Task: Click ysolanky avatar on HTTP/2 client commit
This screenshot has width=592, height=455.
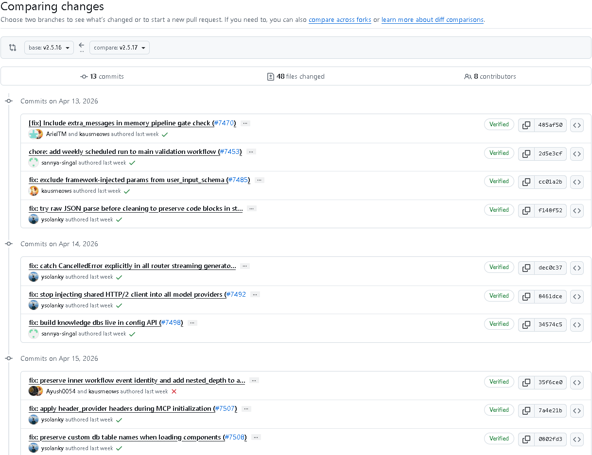Action: tap(34, 305)
